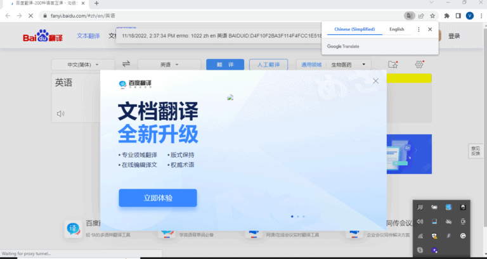This screenshot has width=487, height=259.
Task: Swap source and target languages
Action: (x=126, y=64)
